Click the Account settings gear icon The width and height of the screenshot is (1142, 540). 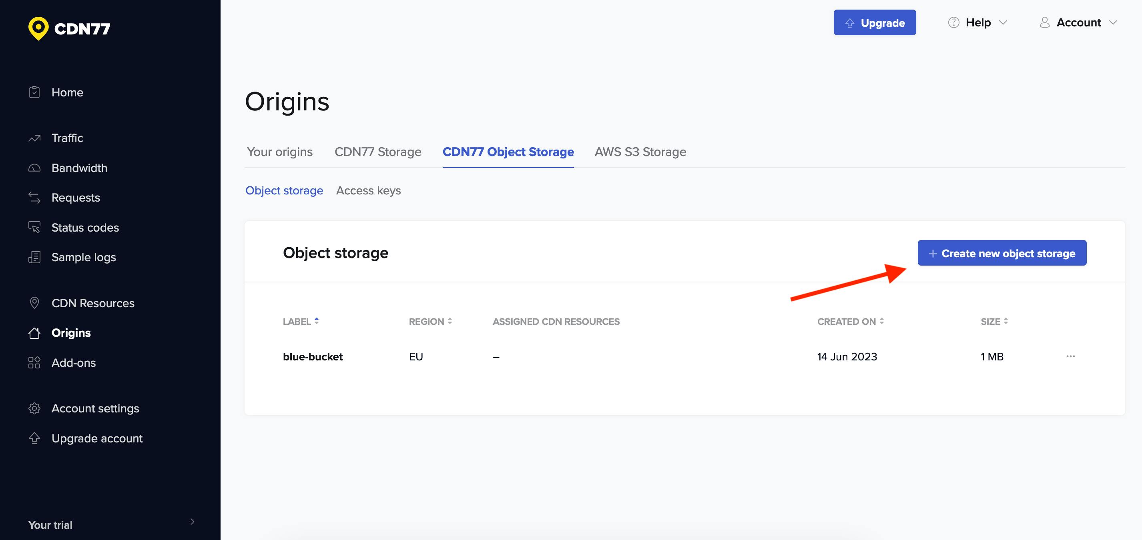34,408
